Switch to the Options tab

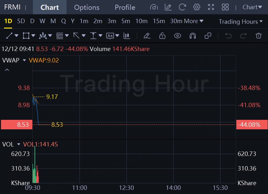87,7
